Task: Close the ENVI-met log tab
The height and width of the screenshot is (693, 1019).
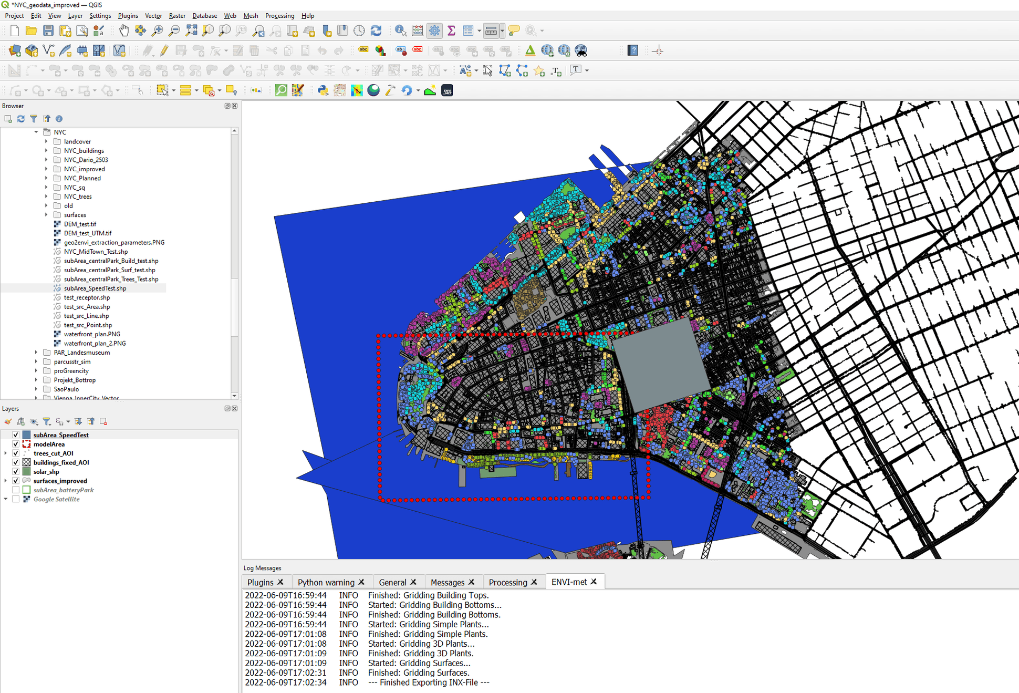Action: (x=594, y=582)
